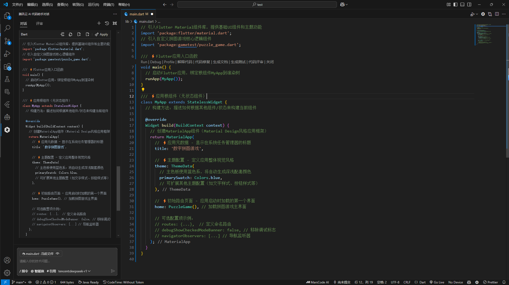Toggle the primary side bar layout button
The image size is (509, 285).
[x=455, y=4]
